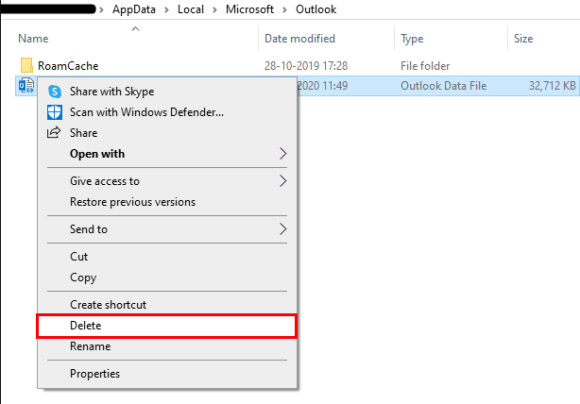Select Rename in the context menu

pyautogui.click(x=90, y=345)
